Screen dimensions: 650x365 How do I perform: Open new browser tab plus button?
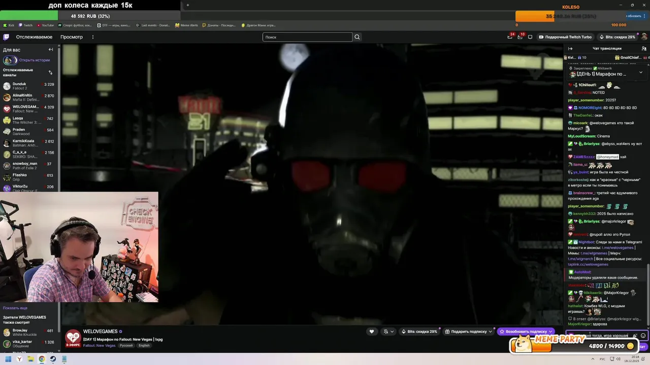187,5
